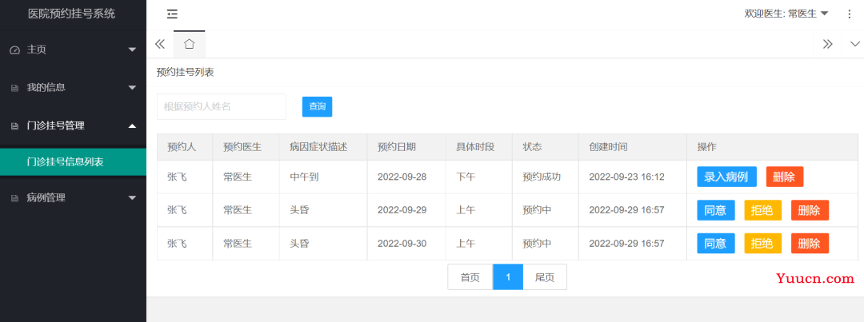The height and width of the screenshot is (322, 864).
Task: Click the home tab icon
Action: coord(190,44)
